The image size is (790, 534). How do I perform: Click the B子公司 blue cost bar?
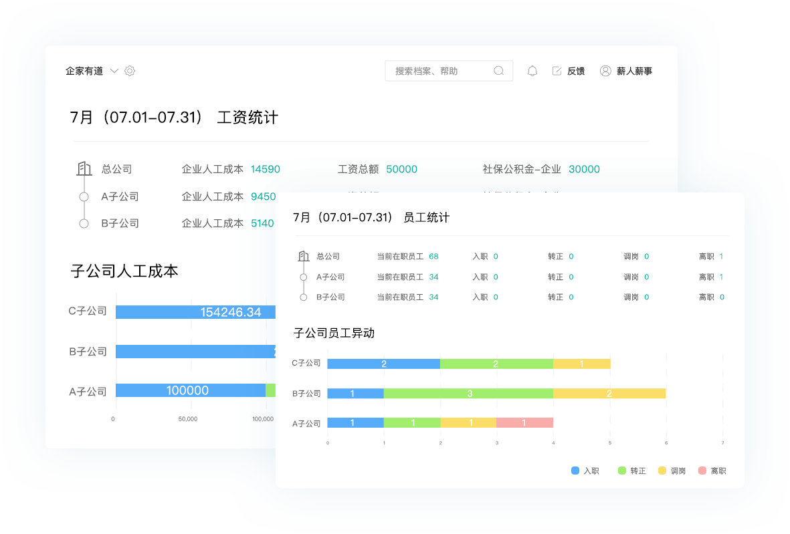coord(195,352)
